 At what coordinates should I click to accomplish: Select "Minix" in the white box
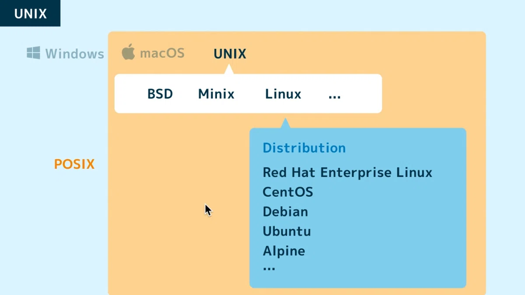point(216,94)
